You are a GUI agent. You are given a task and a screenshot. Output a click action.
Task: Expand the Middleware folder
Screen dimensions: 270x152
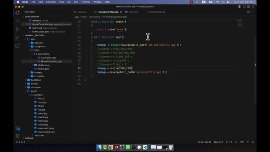pos(43,65)
